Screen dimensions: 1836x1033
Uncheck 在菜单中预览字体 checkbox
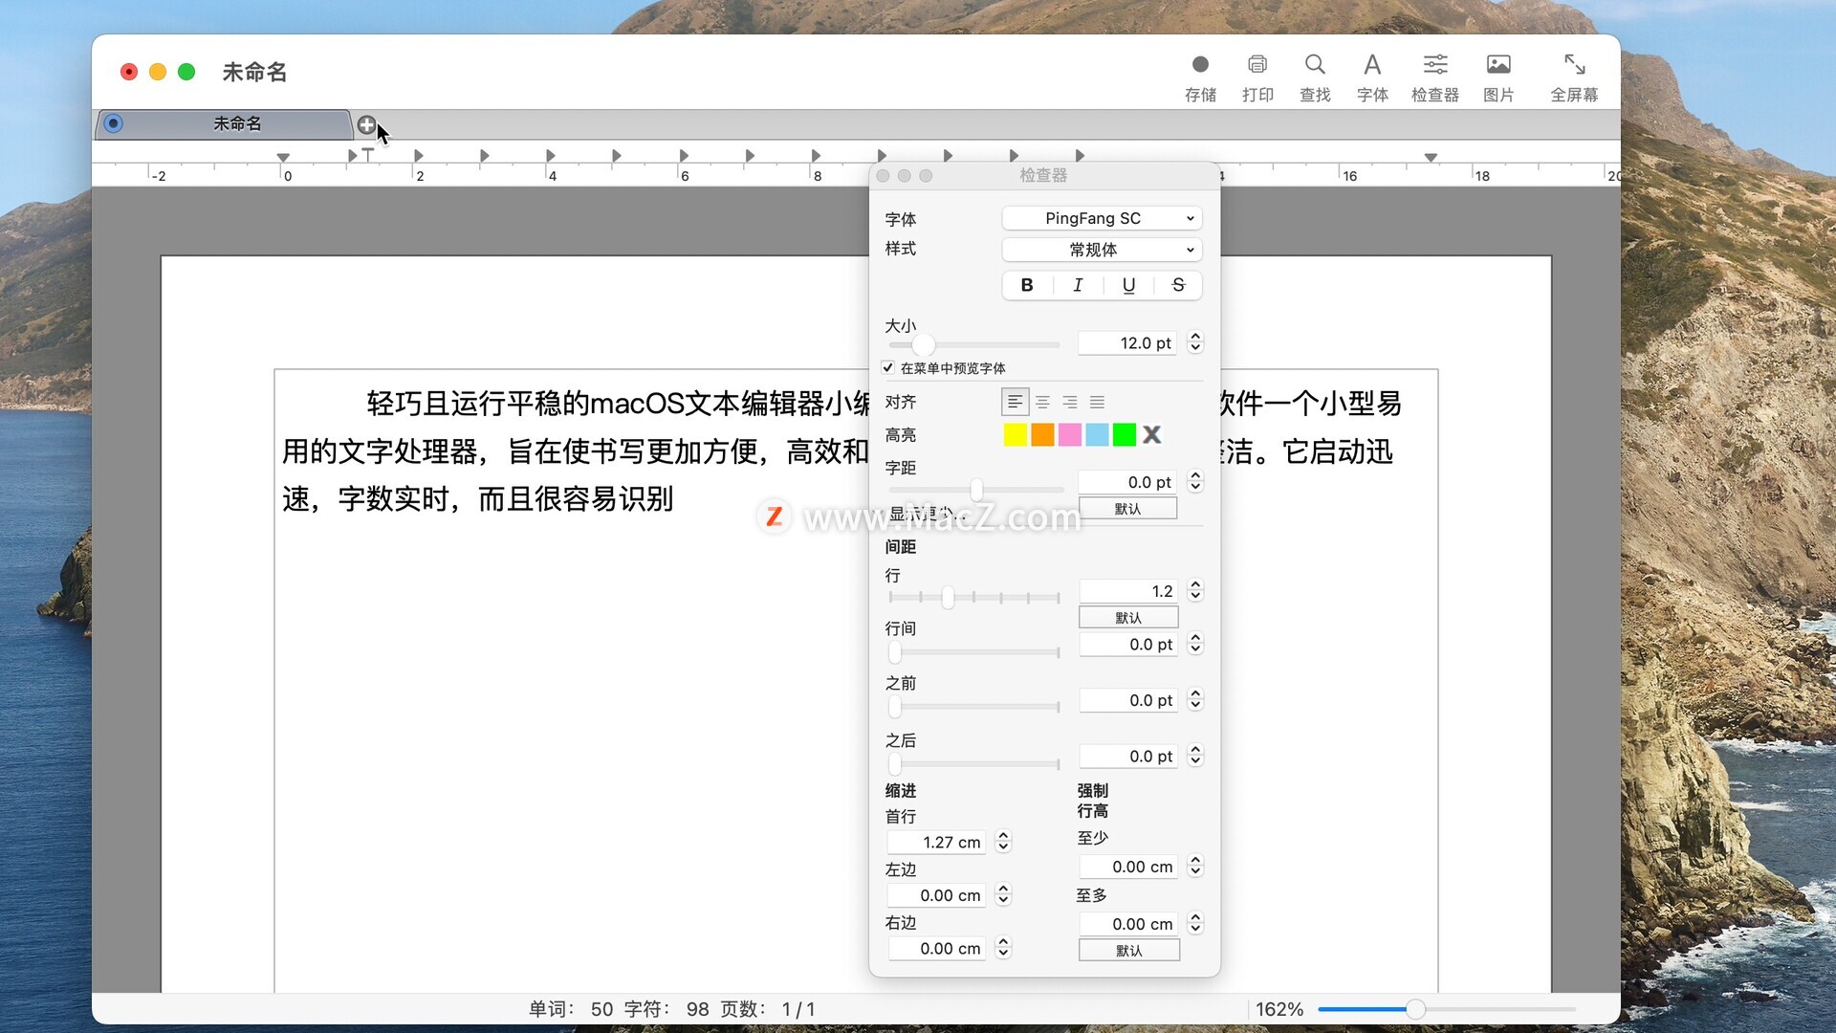(888, 367)
